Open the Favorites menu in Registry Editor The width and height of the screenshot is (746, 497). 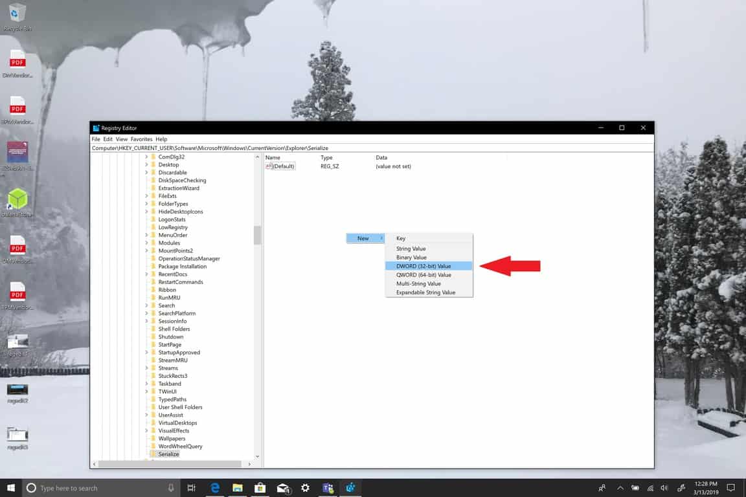click(x=141, y=139)
